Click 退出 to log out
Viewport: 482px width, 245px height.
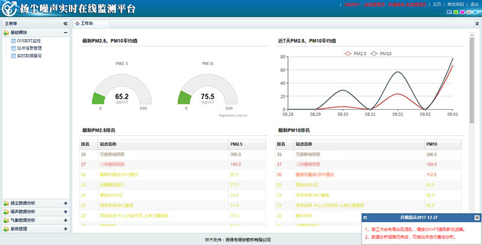click(x=474, y=4)
